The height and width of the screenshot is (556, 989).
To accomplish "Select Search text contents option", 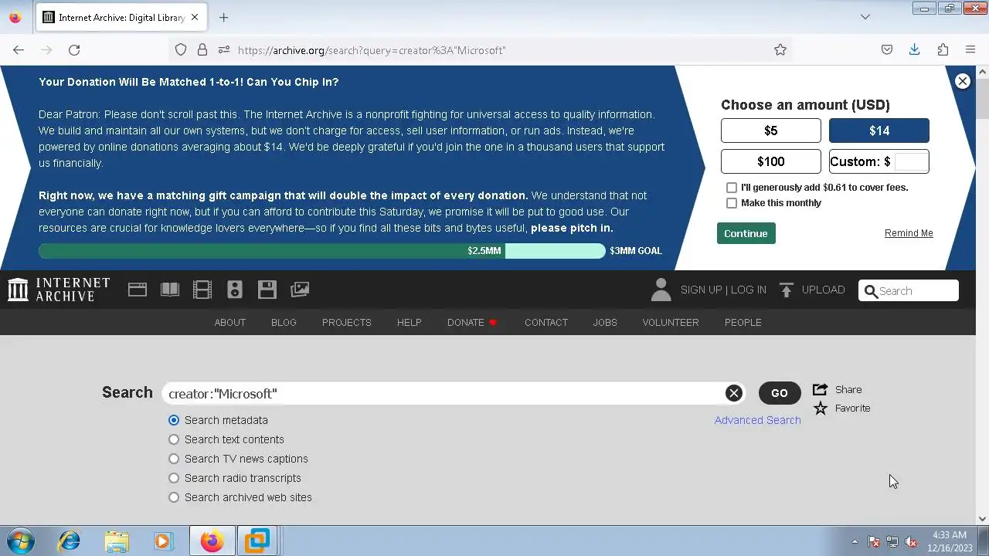I will coord(174,439).
